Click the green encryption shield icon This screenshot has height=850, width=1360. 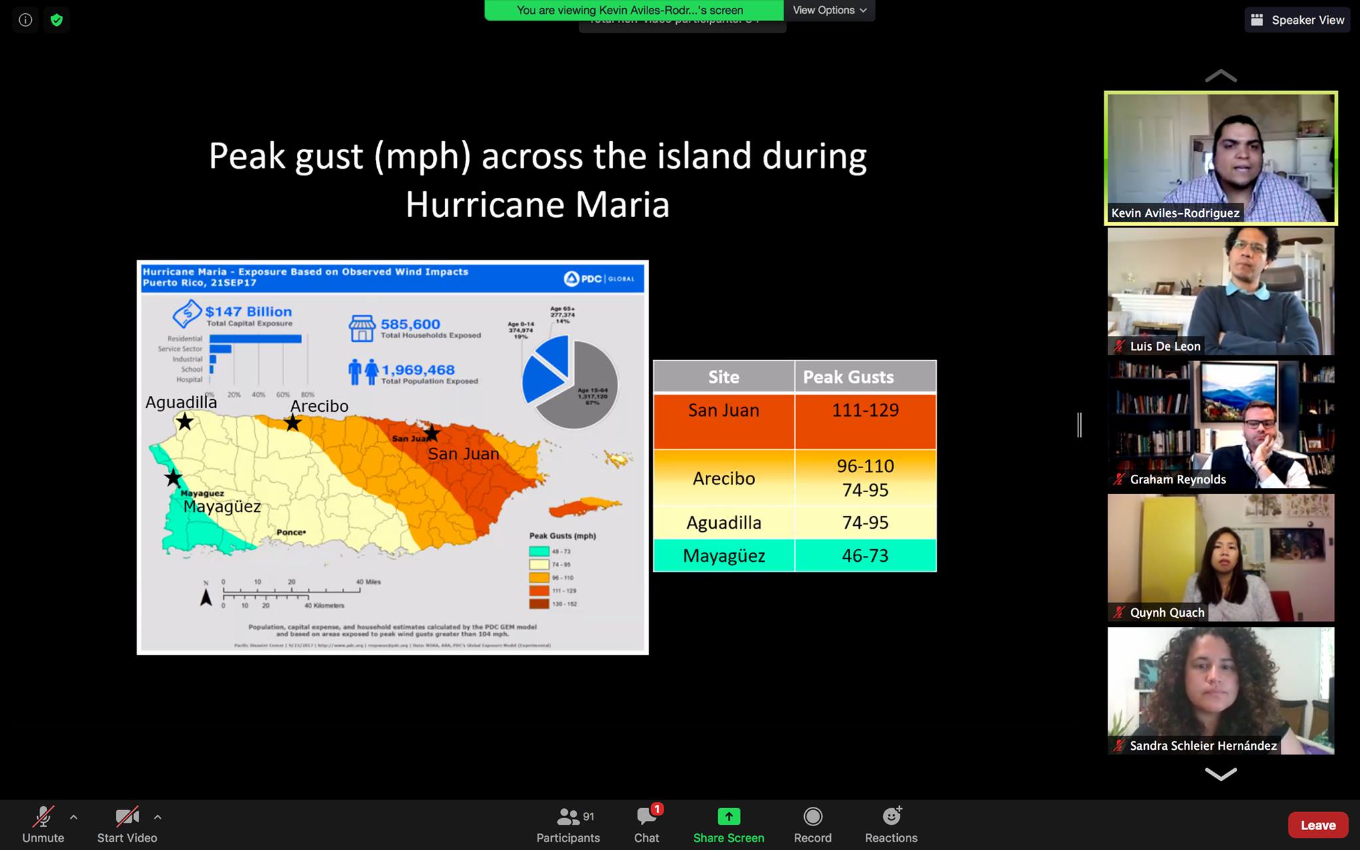pos(56,20)
